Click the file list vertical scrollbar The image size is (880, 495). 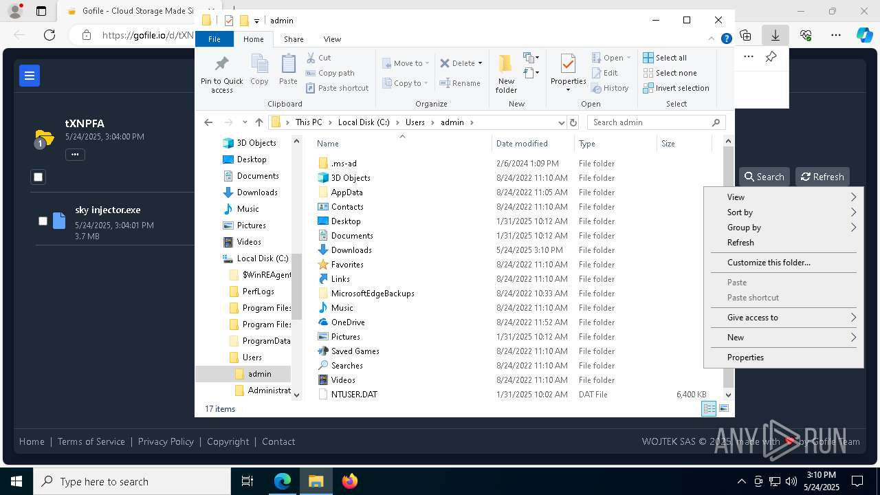[x=728, y=268]
